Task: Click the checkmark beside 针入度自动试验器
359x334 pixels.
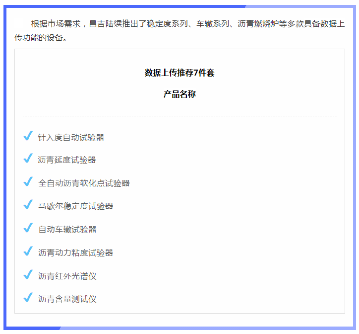Action: [28, 136]
